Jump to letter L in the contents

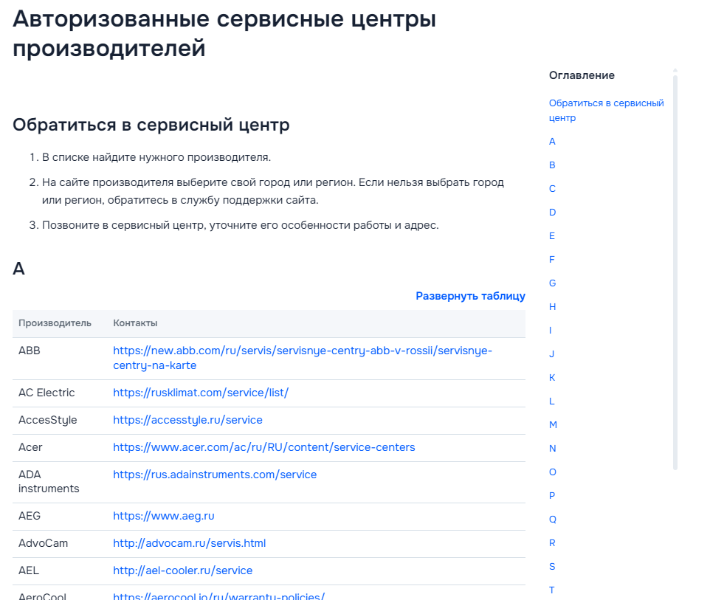[x=551, y=401]
